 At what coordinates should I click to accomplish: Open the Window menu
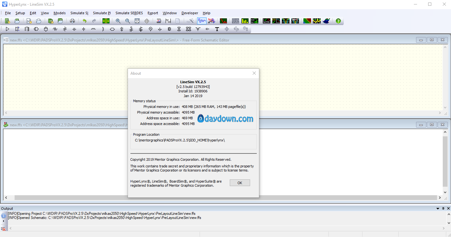pyautogui.click(x=170, y=13)
